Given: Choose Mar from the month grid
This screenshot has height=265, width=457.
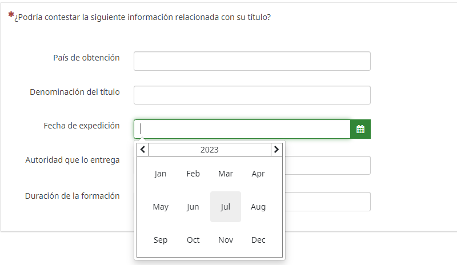Looking at the screenshot, I should pos(226,174).
